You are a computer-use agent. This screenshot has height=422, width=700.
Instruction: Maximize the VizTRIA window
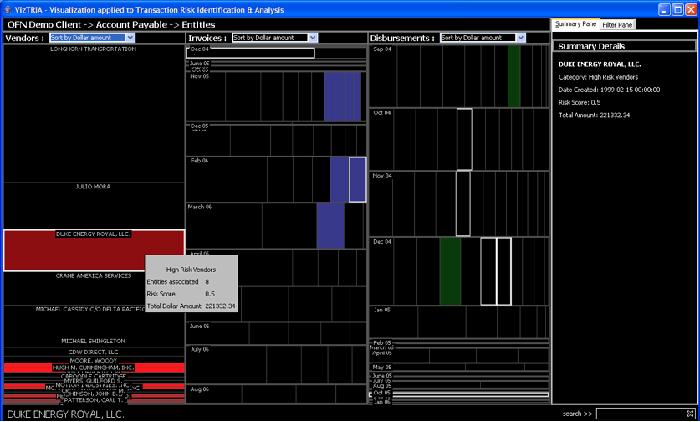(x=677, y=9)
